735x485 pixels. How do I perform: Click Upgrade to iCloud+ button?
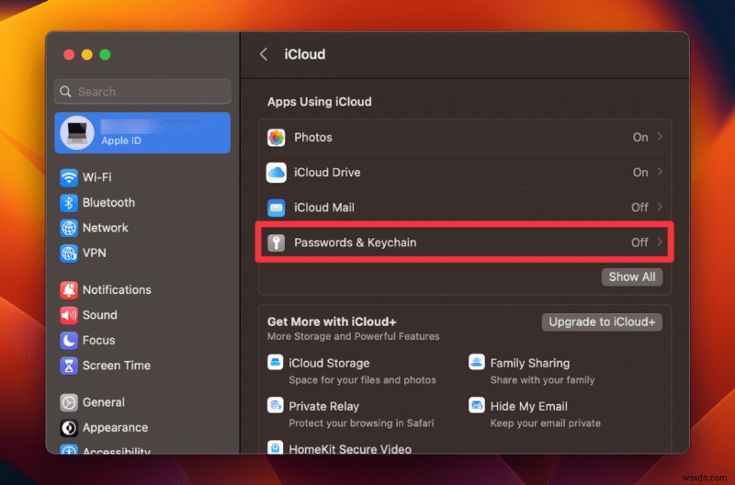pyautogui.click(x=602, y=321)
